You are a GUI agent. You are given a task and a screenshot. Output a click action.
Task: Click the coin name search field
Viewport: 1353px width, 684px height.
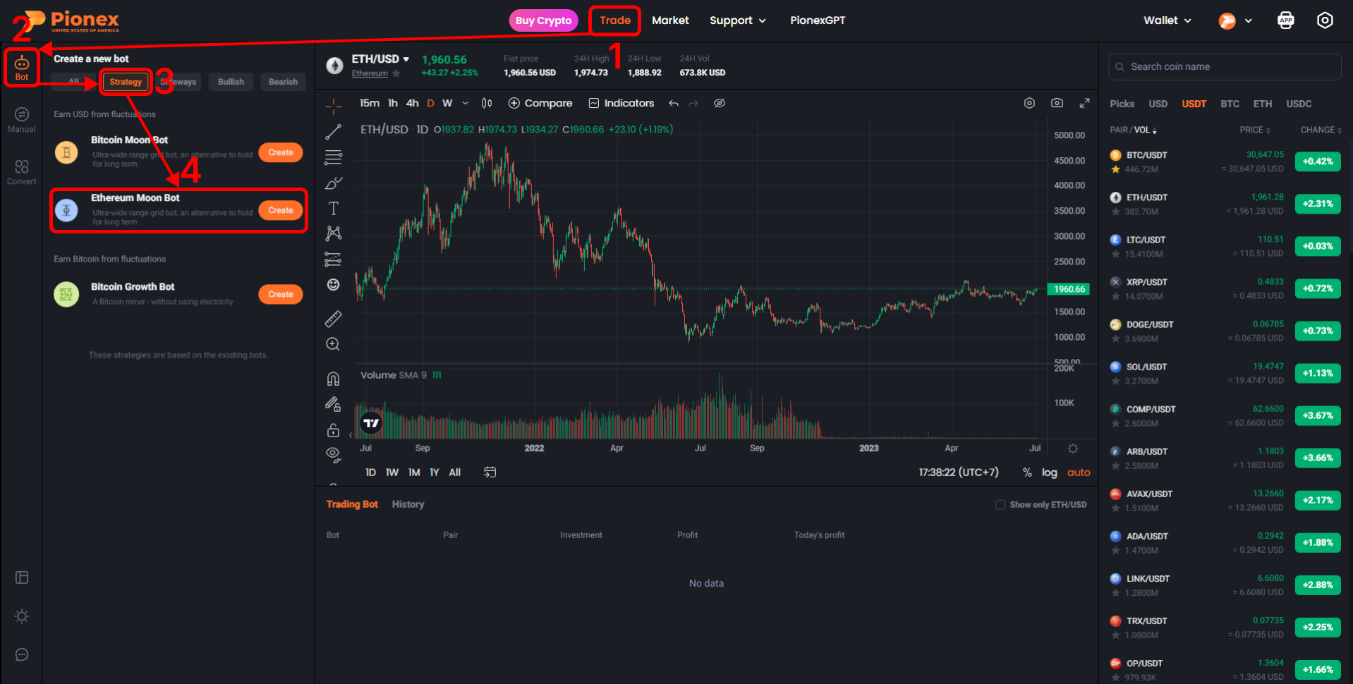pos(1225,66)
